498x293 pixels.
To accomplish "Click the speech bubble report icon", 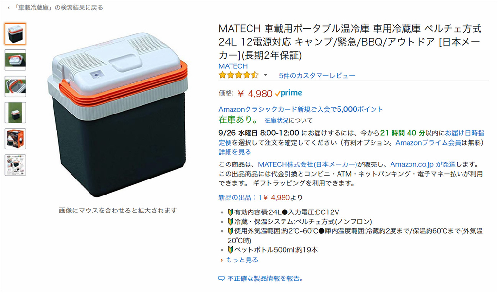I will (221, 279).
